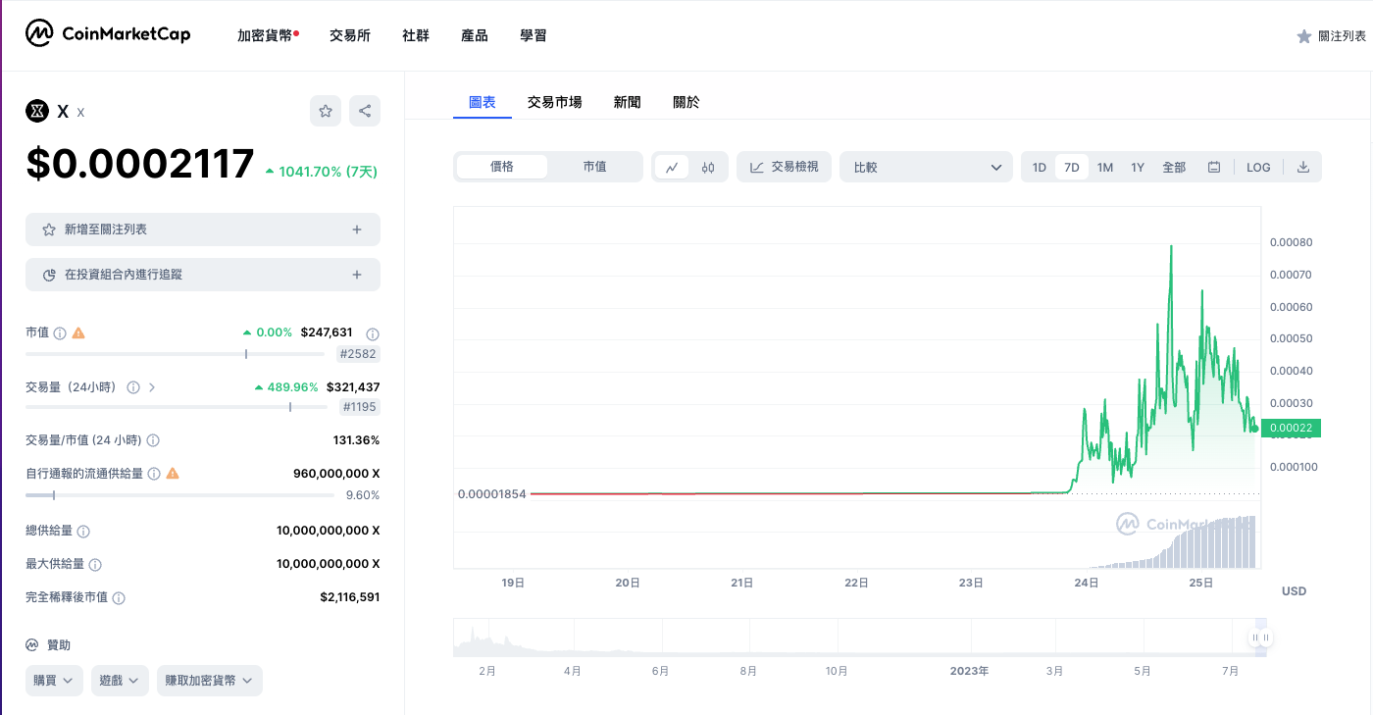Click info icon beside 交易量（24小時）
Viewport: 1373px width, 715px height.
pyautogui.click(x=133, y=387)
